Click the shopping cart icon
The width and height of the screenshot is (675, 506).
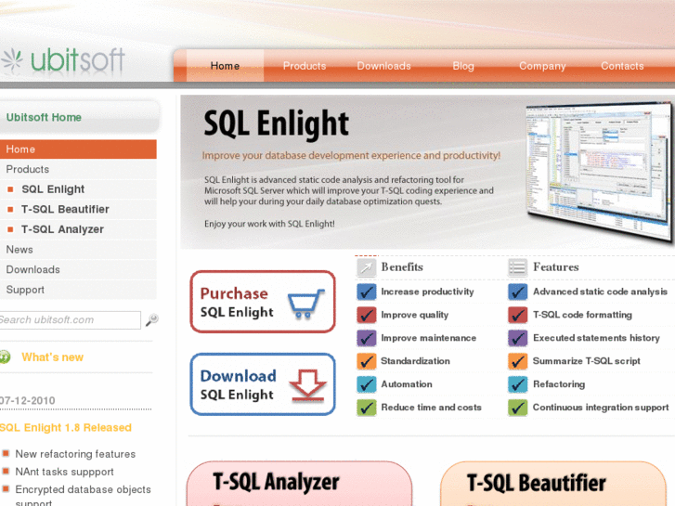[x=306, y=304]
